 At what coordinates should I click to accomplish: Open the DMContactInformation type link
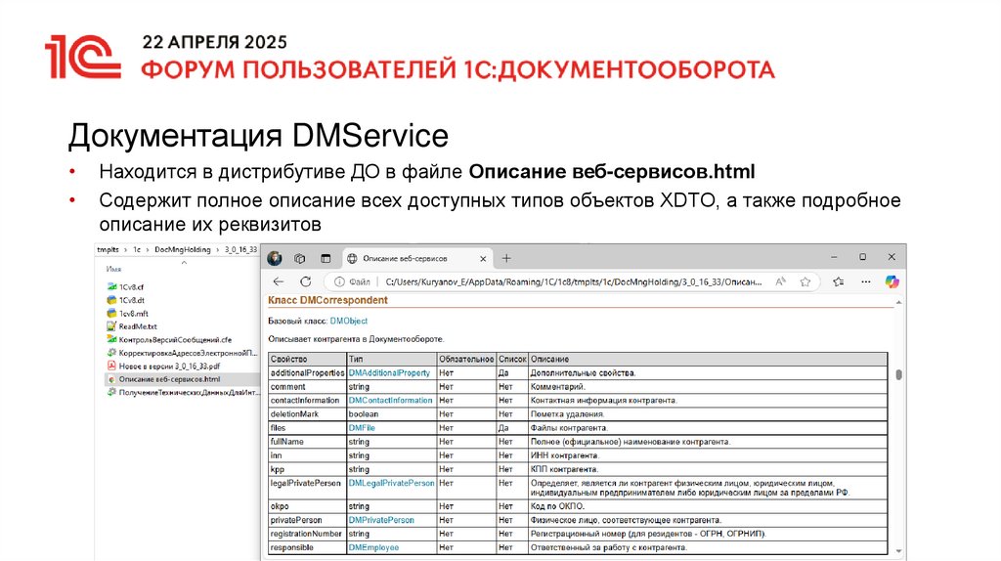pyautogui.click(x=390, y=400)
